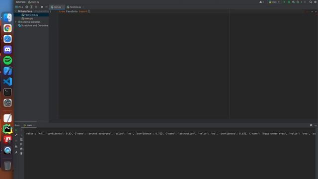
Task: Switch to PyCharm in the dock
Action: click(x=7, y=129)
